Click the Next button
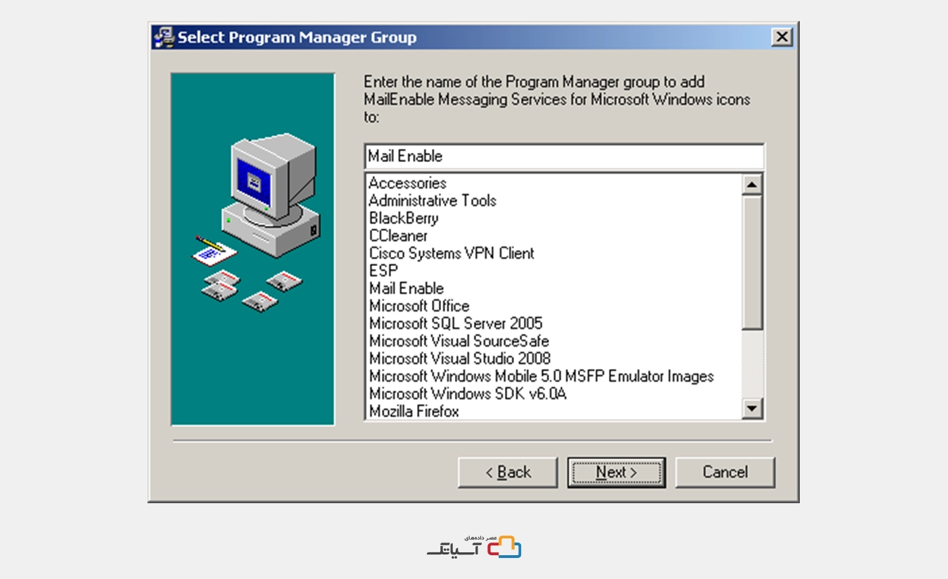This screenshot has width=948, height=579. 616,472
